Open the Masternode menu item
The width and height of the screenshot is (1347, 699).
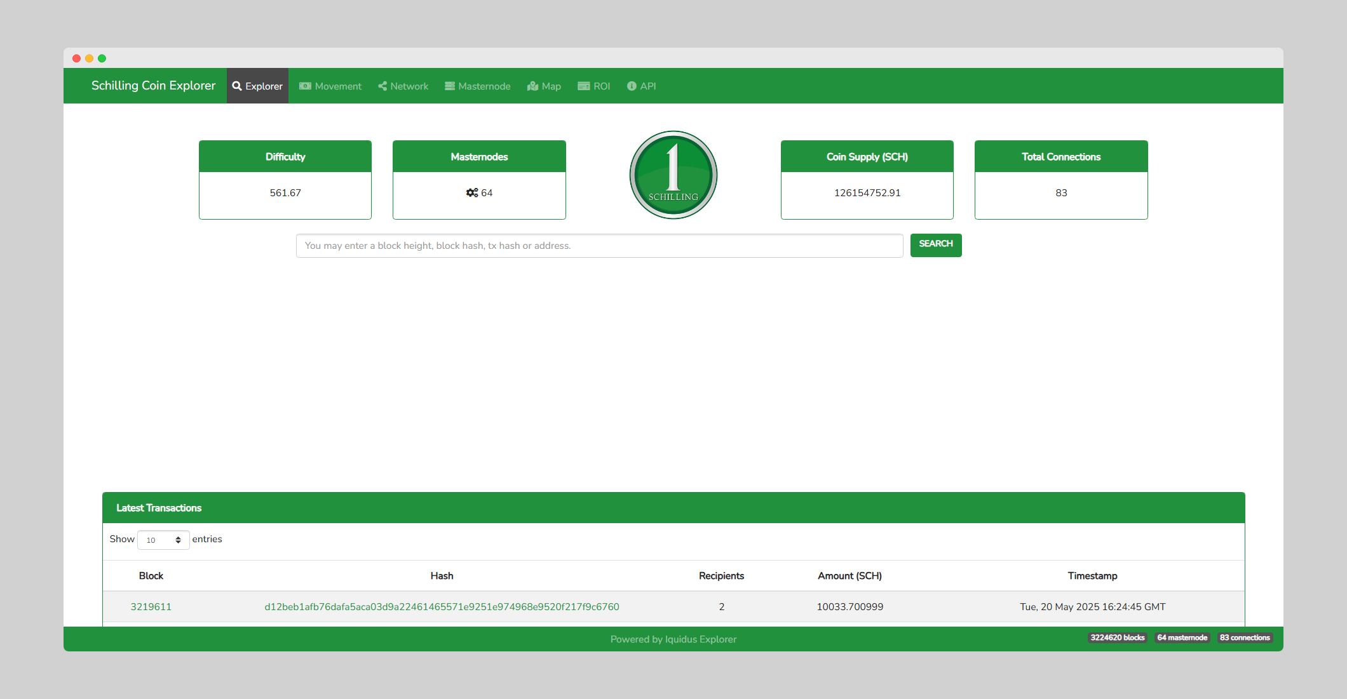tap(484, 86)
